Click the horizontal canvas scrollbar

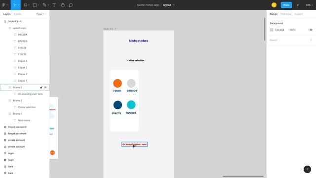click(243, 176)
